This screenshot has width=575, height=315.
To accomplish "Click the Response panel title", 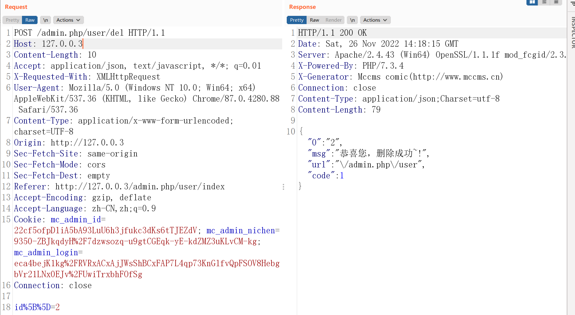I will [302, 7].
